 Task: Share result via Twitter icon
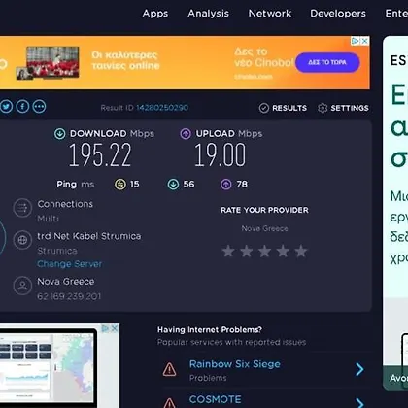(6, 106)
